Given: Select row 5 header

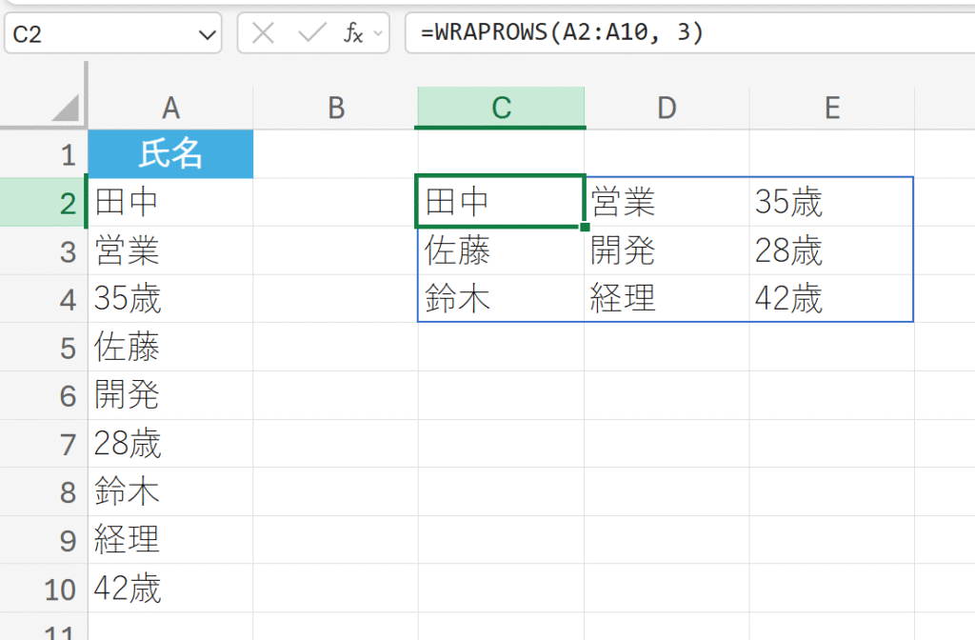Looking at the screenshot, I should tap(44, 348).
